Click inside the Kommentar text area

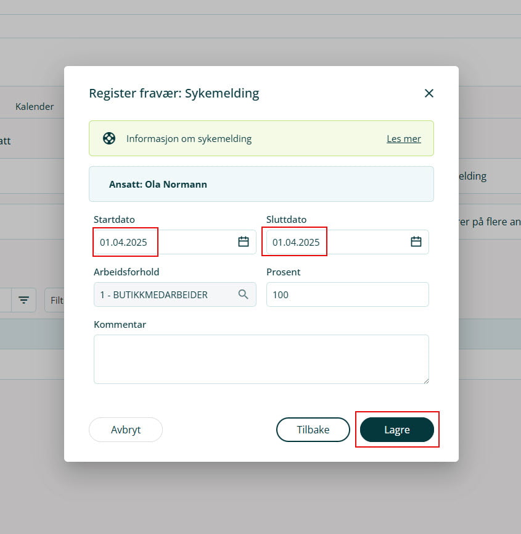click(x=261, y=359)
